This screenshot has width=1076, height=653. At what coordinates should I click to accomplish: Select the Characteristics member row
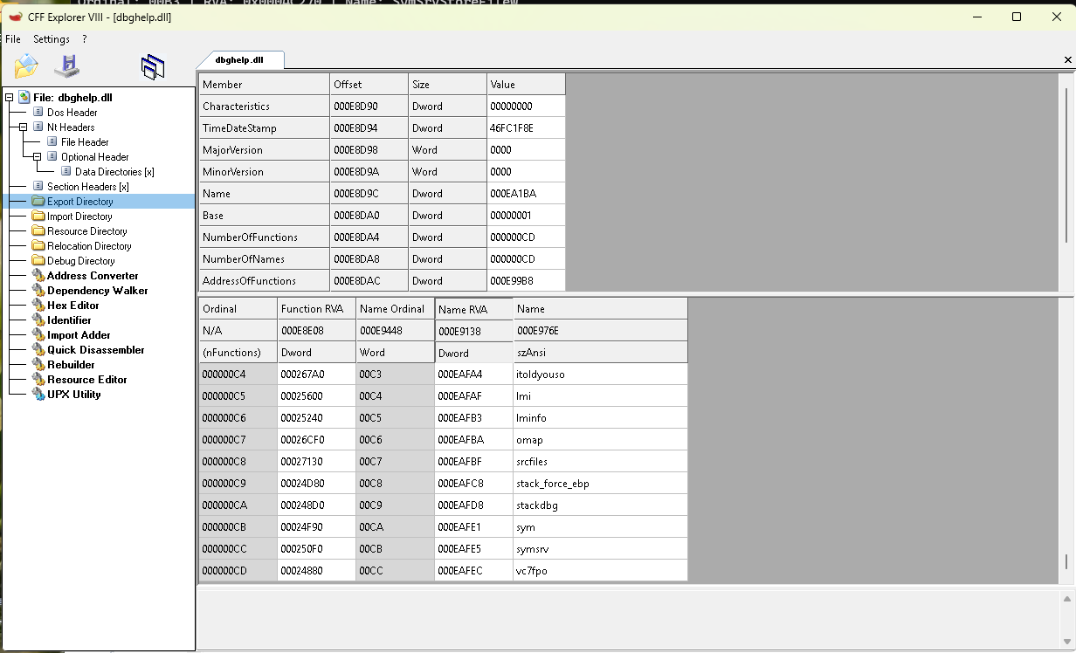[x=382, y=106]
